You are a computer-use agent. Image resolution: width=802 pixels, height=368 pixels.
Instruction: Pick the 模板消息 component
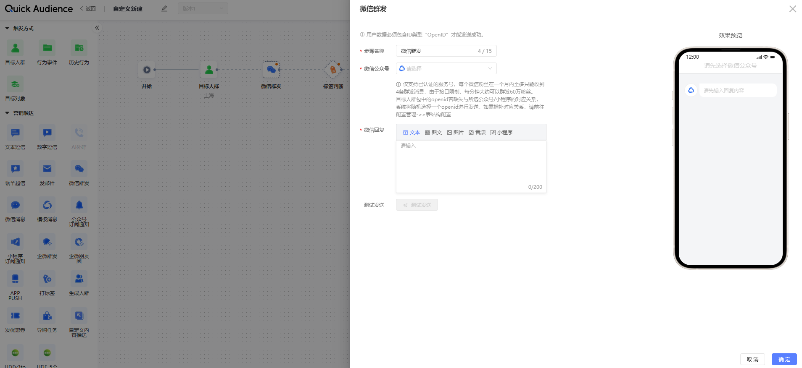[47, 205]
